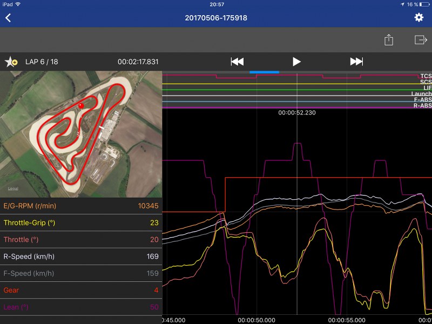Tap the LIF status line label

(428, 88)
